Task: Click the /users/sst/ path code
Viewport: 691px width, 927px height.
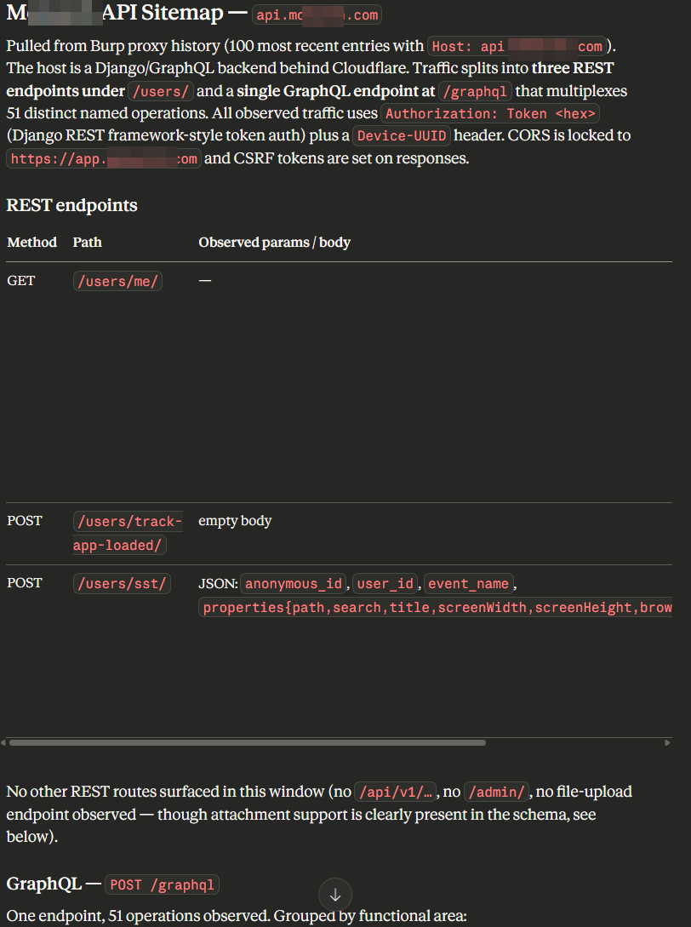Action: 123,584
